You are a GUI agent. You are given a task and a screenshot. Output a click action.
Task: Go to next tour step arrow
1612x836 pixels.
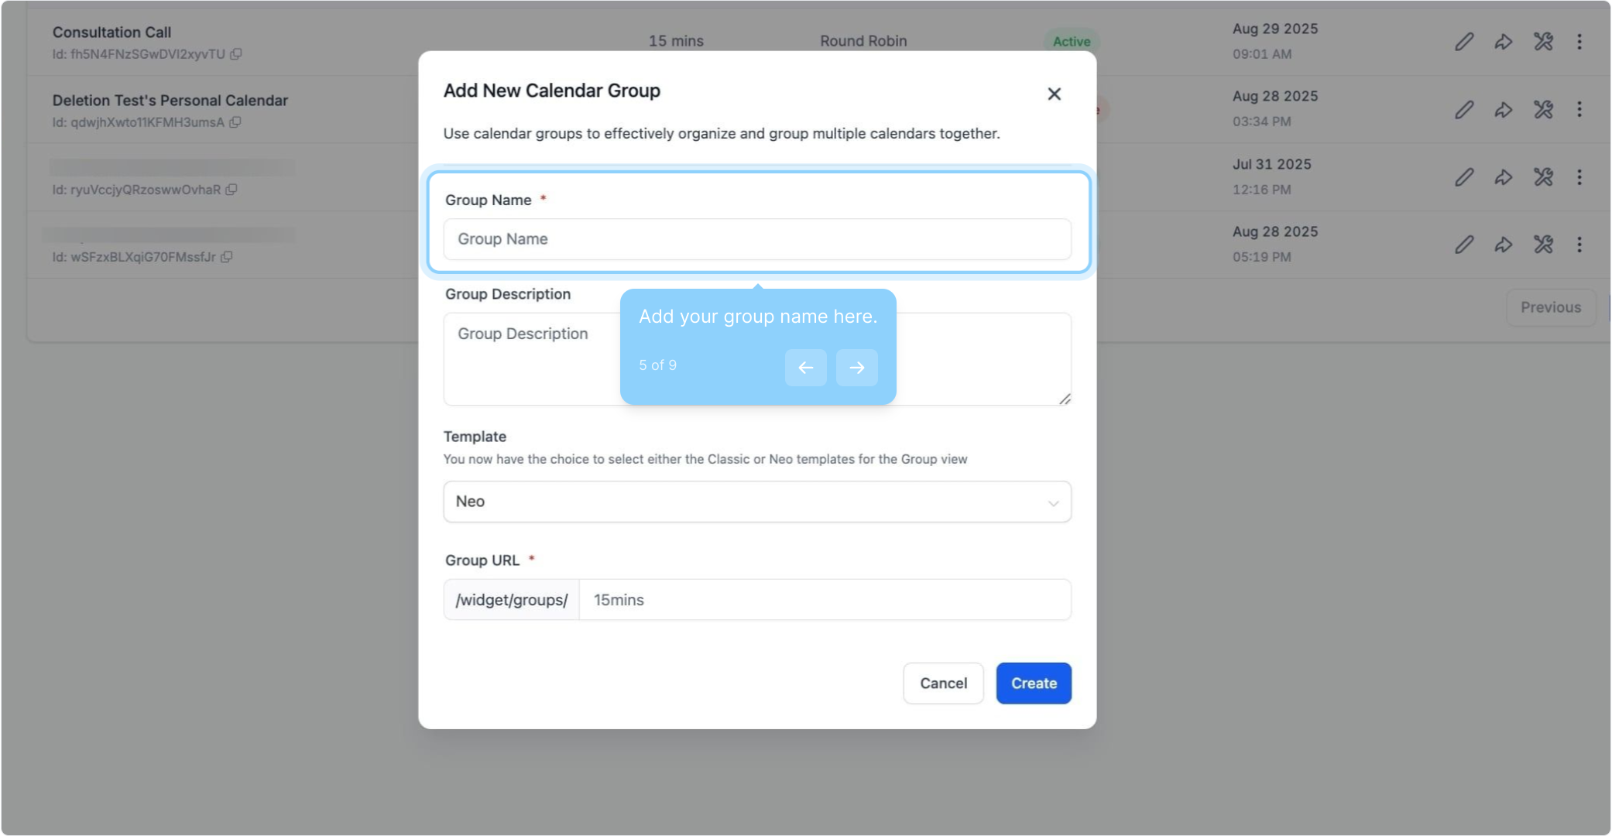[x=856, y=368]
